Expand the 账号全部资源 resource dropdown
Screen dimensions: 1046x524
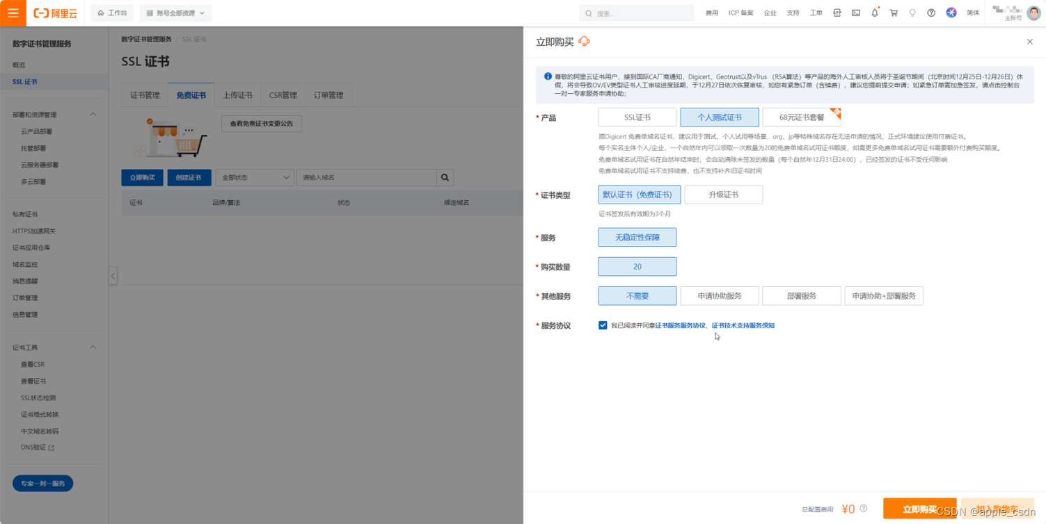point(175,13)
